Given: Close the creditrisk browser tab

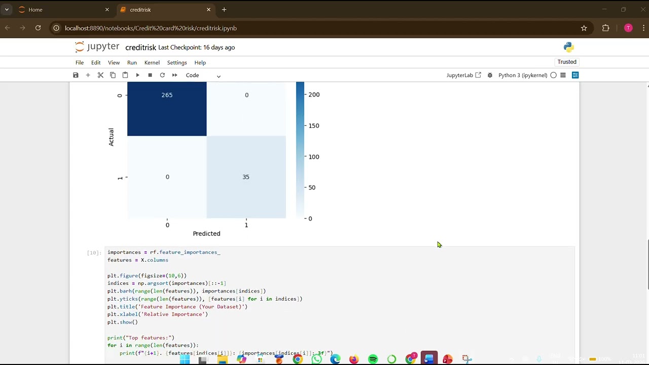Looking at the screenshot, I should coord(208,10).
